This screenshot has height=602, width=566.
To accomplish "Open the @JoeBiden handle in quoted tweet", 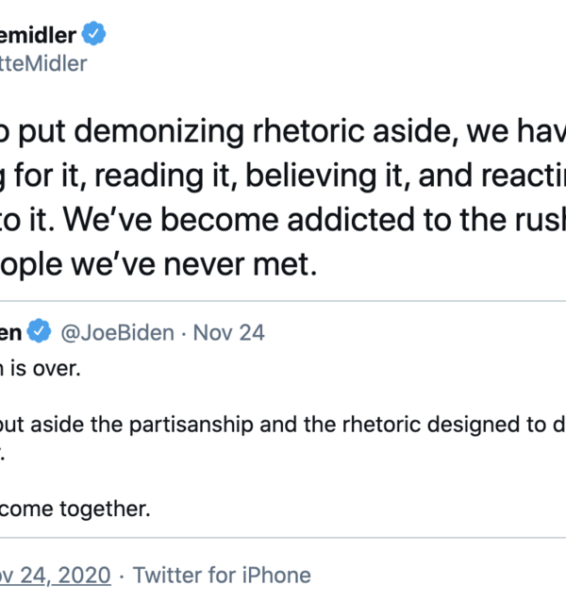I will pyautogui.click(x=117, y=332).
